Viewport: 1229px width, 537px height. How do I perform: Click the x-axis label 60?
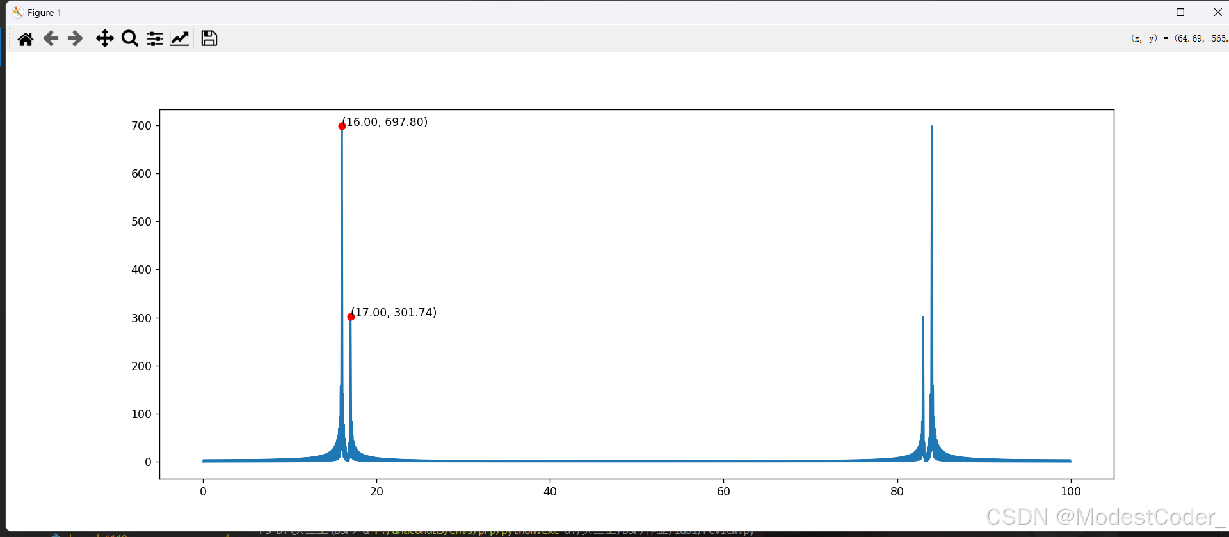click(x=723, y=492)
